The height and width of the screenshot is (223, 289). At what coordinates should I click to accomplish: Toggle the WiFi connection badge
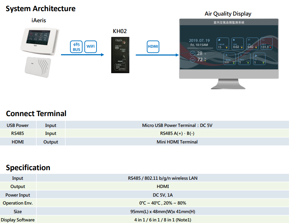(x=90, y=47)
